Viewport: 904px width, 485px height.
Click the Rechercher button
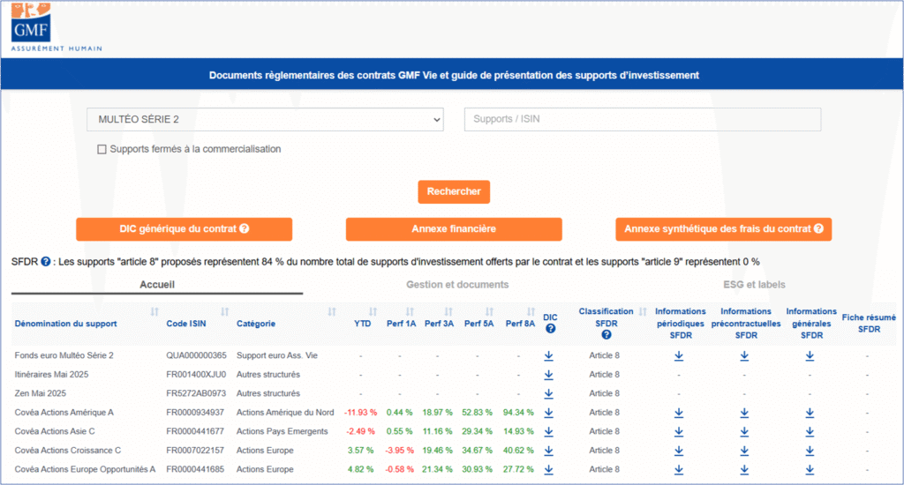(x=454, y=191)
